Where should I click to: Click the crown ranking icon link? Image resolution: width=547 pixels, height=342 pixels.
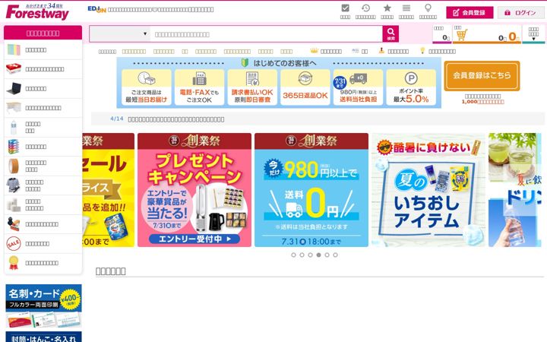click(x=314, y=51)
